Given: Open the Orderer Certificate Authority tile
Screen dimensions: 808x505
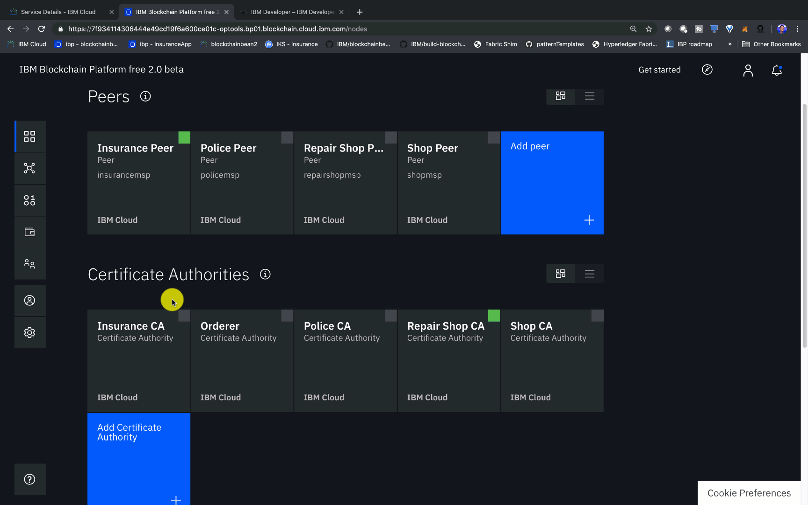Looking at the screenshot, I should click(242, 361).
